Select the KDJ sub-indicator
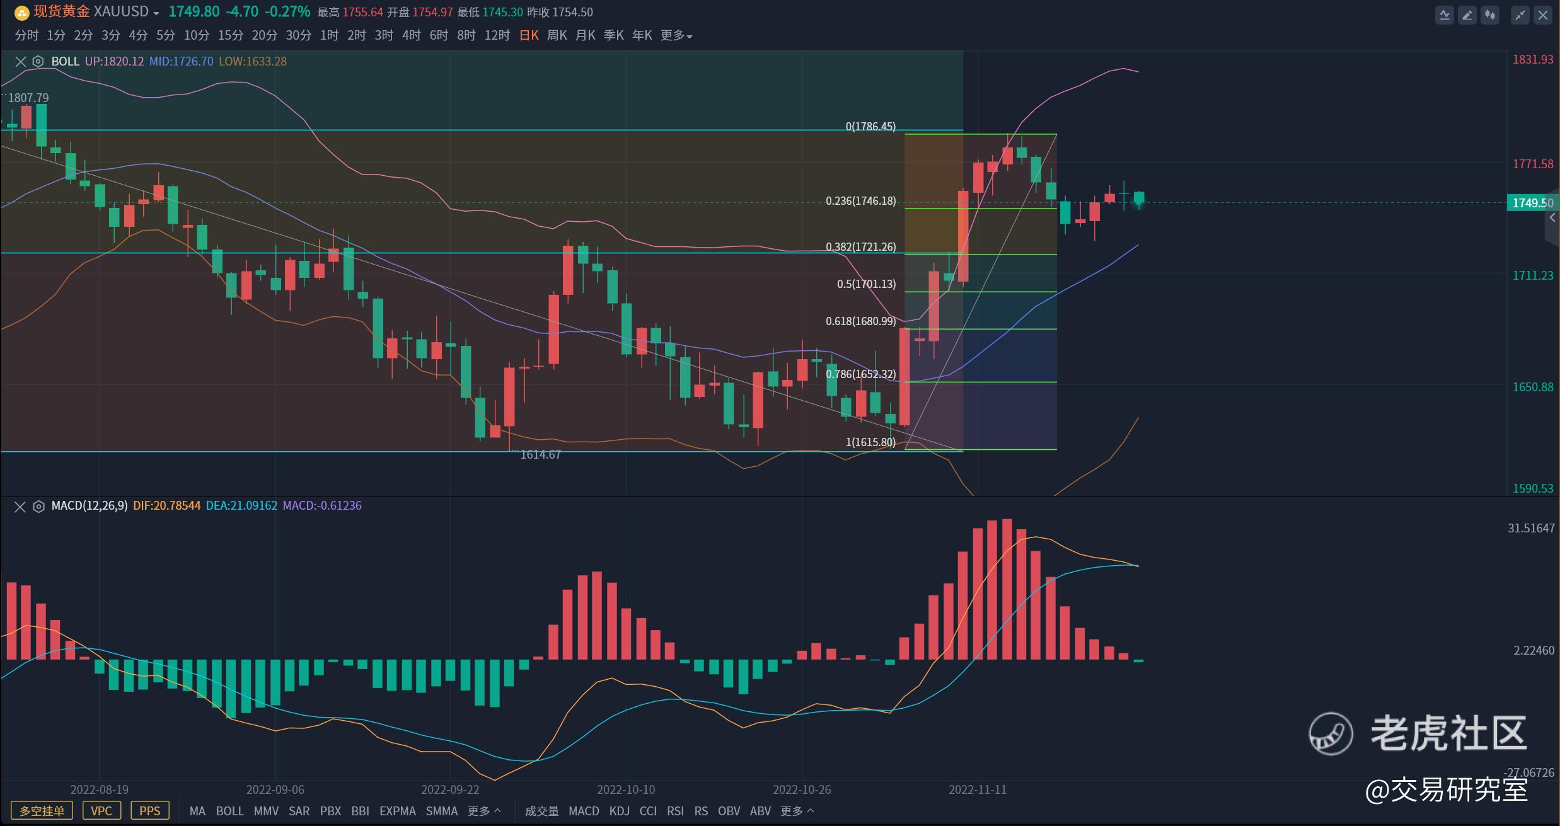Viewport: 1560px width, 826px height. tap(619, 811)
